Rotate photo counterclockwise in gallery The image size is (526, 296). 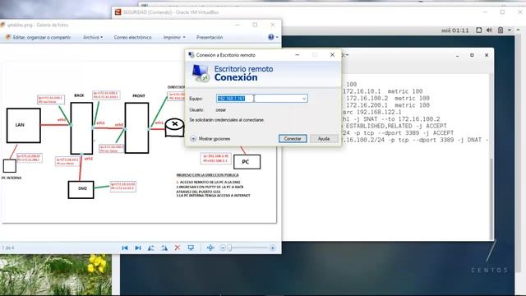151,247
